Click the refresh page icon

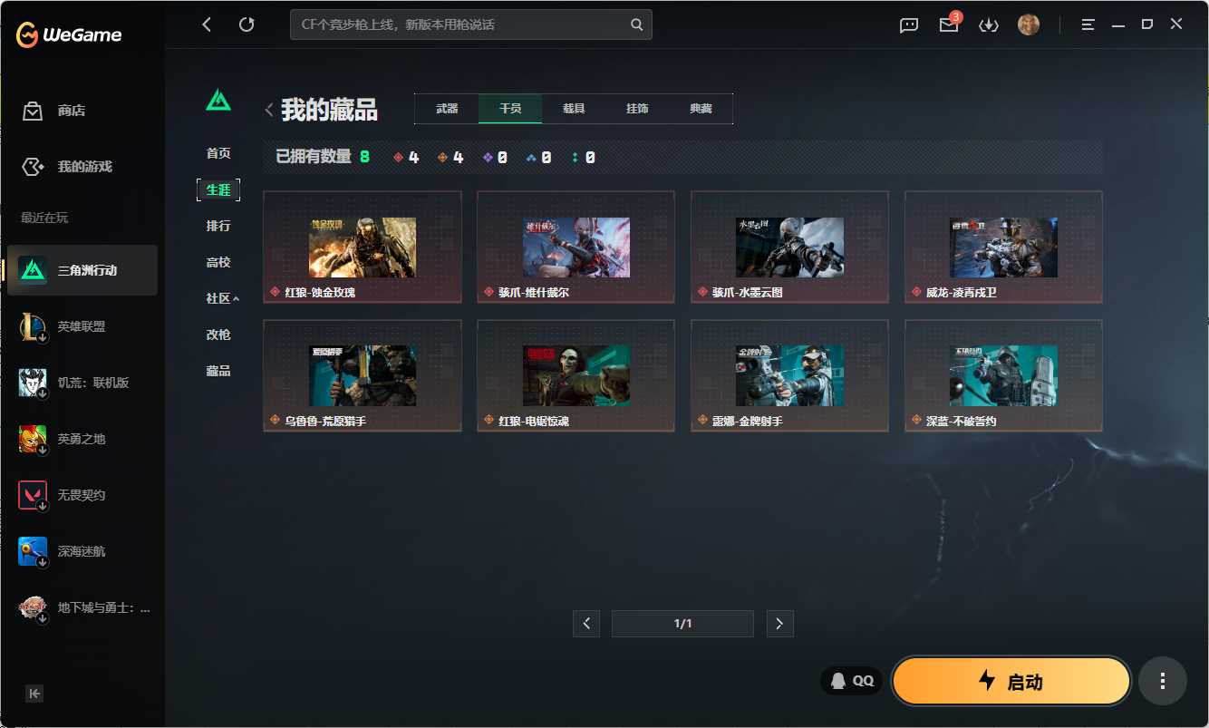coord(247,25)
